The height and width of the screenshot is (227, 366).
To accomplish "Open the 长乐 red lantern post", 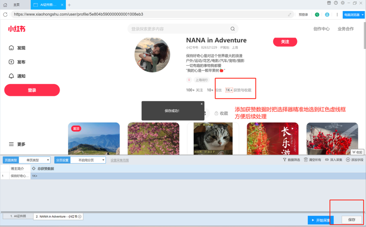I will [272, 138].
